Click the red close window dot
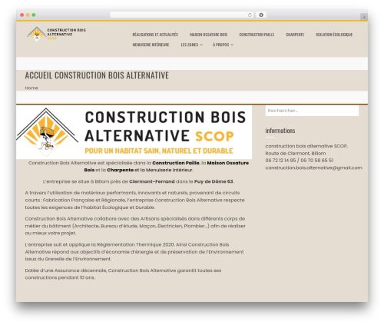This screenshot has width=384, height=325. click(x=22, y=15)
